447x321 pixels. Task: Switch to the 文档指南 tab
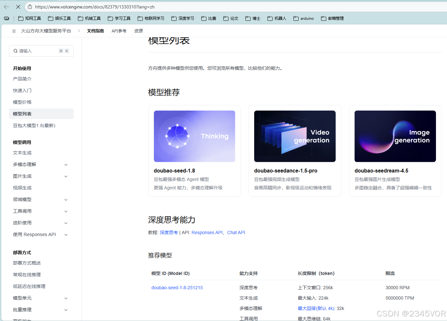point(95,31)
